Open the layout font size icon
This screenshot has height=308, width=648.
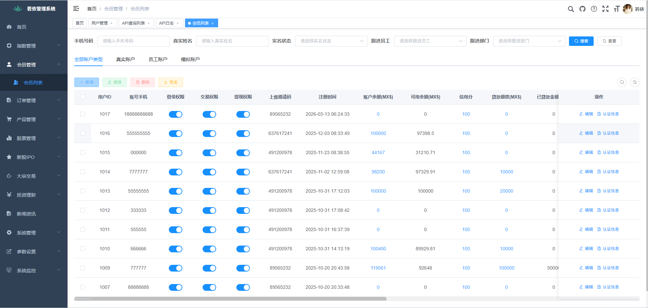pos(617,9)
